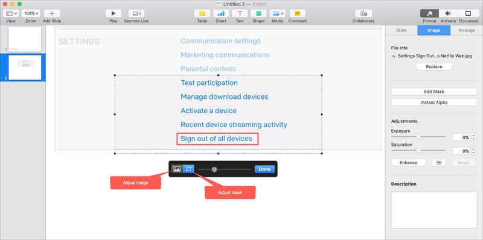Click the Adjust mask crop icon

(x=188, y=169)
